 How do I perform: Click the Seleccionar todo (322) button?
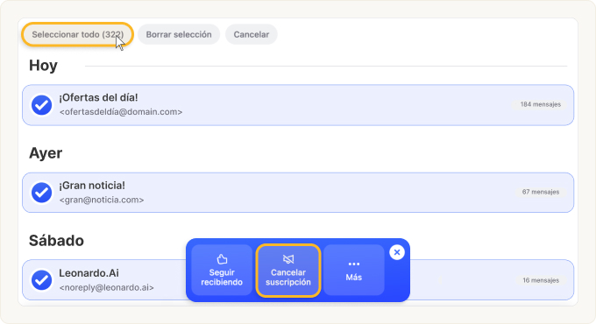click(77, 34)
